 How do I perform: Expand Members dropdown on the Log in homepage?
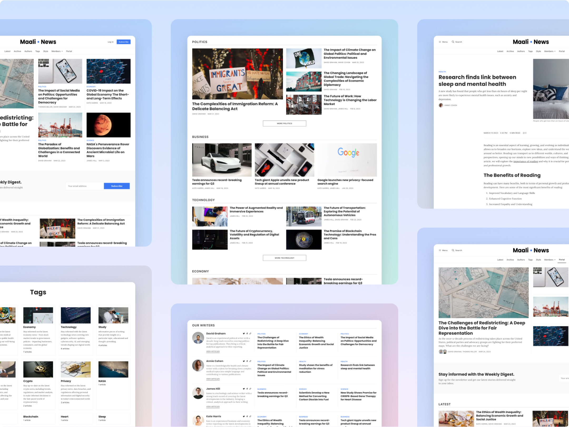point(57,51)
